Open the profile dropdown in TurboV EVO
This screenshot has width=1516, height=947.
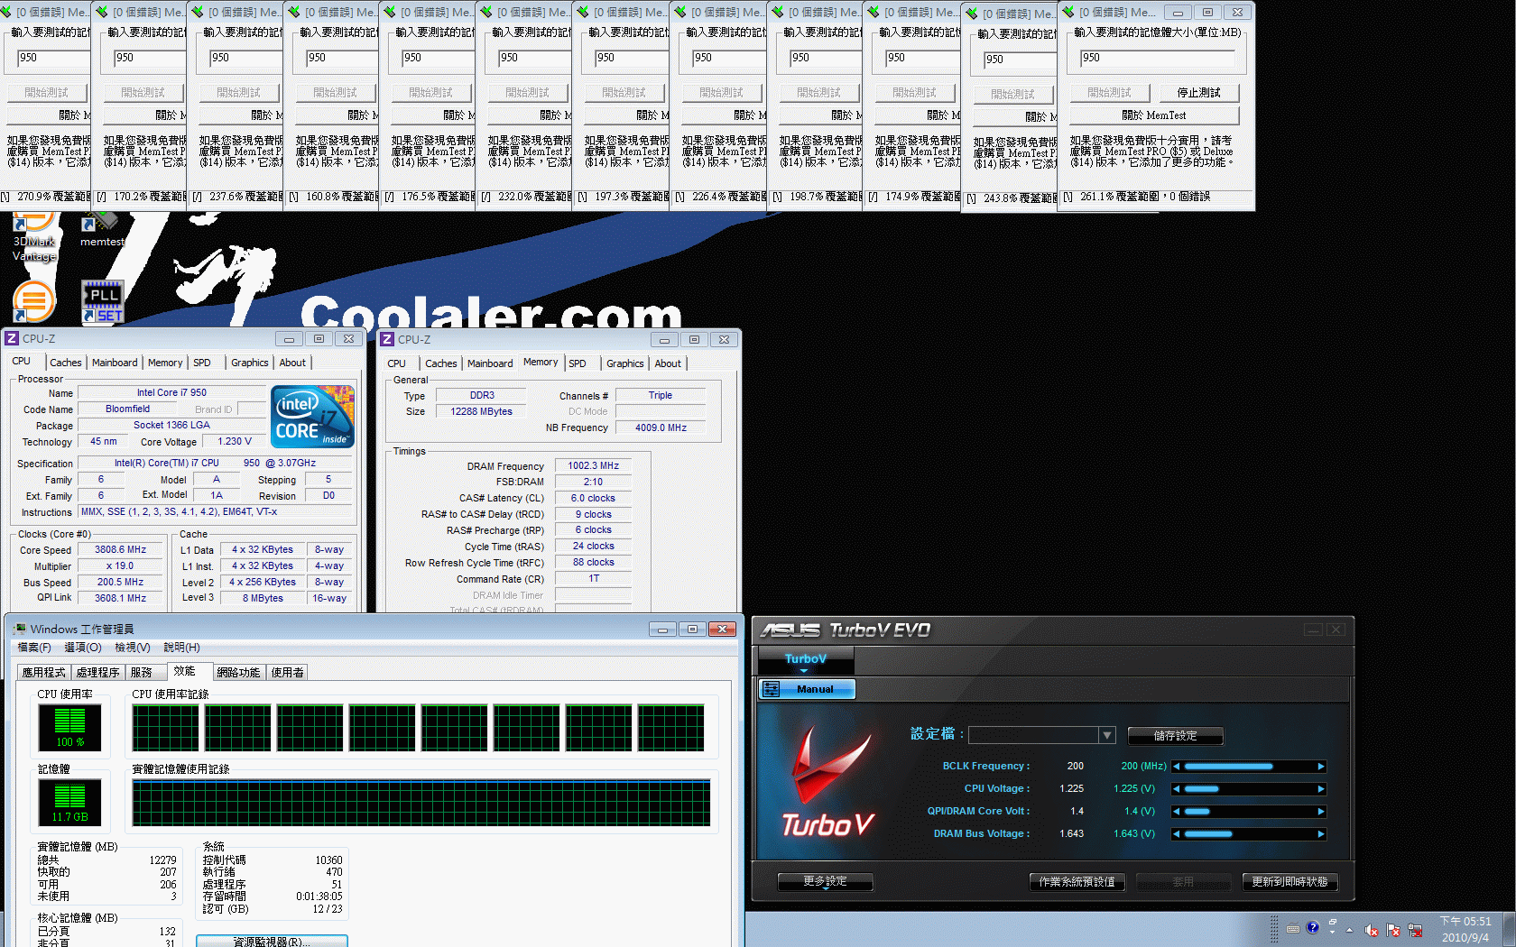(1107, 735)
